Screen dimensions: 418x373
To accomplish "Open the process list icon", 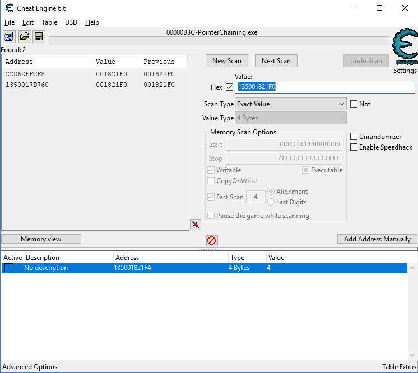I will [9, 36].
